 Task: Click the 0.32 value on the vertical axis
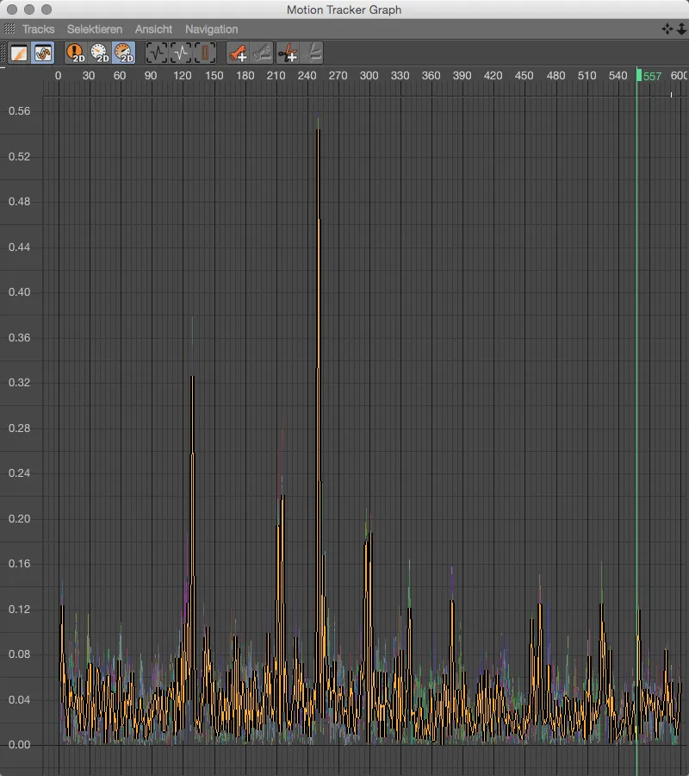(19, 383)
